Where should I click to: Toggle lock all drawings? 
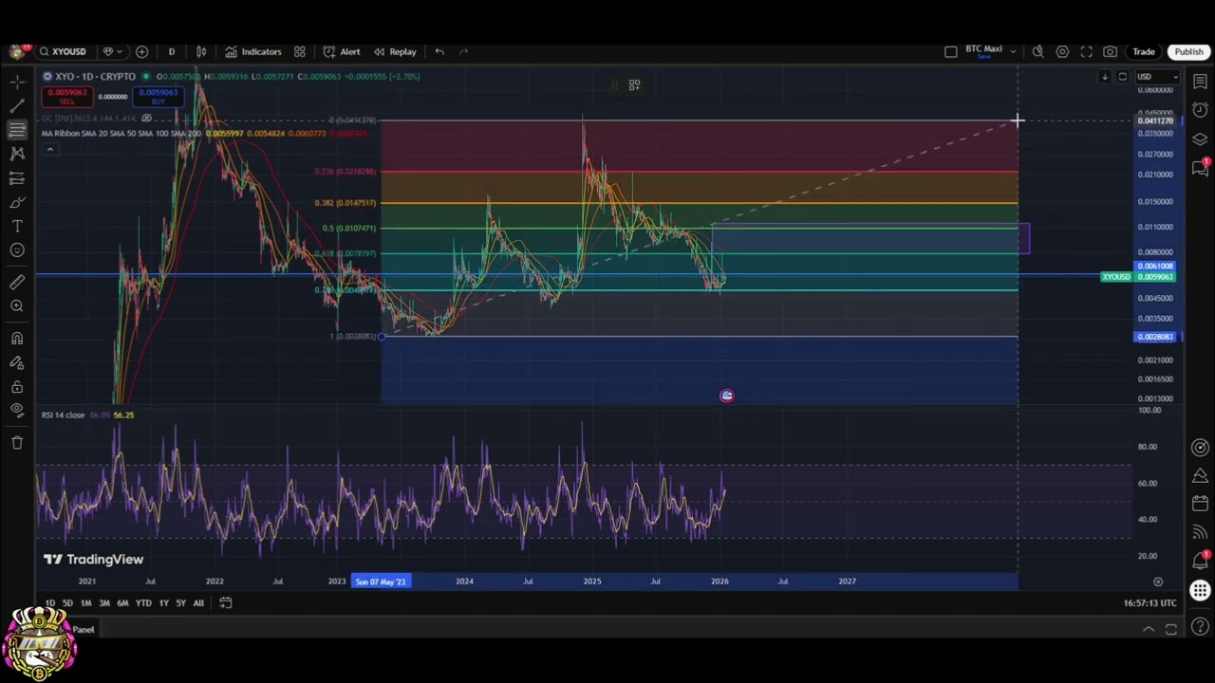coord(17,386)
